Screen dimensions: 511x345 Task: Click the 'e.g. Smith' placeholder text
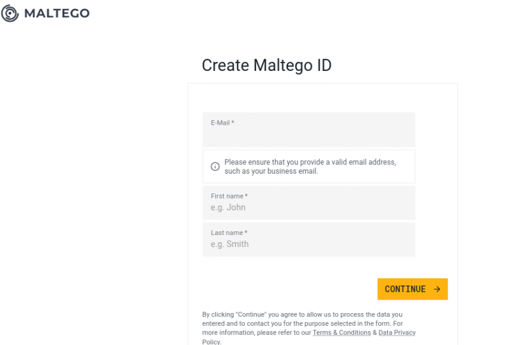click(229, 244)
